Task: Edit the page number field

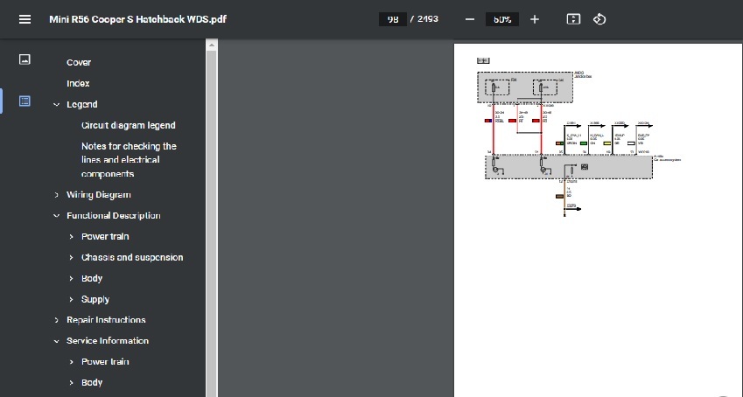Action: pos(393,19)
